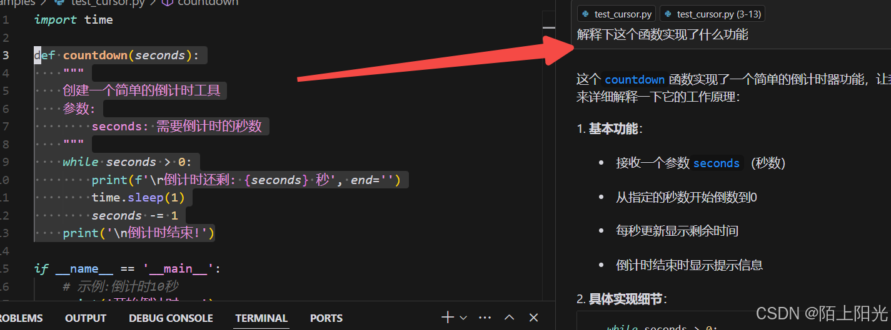The image size is (891, 330).
Task: Click the 'while seconds > 0:' editor line
Action: [128, 162]
